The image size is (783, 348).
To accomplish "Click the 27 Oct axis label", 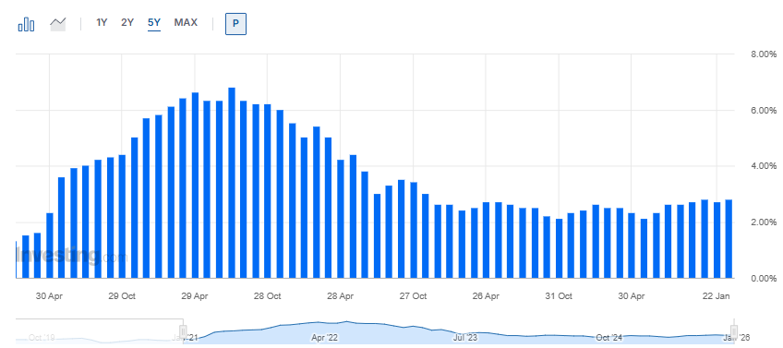I will click(x=413, y=296).
